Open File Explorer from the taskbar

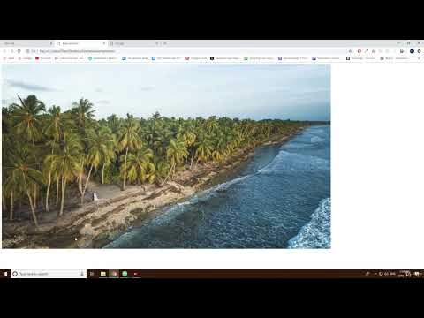pos(103,274)
